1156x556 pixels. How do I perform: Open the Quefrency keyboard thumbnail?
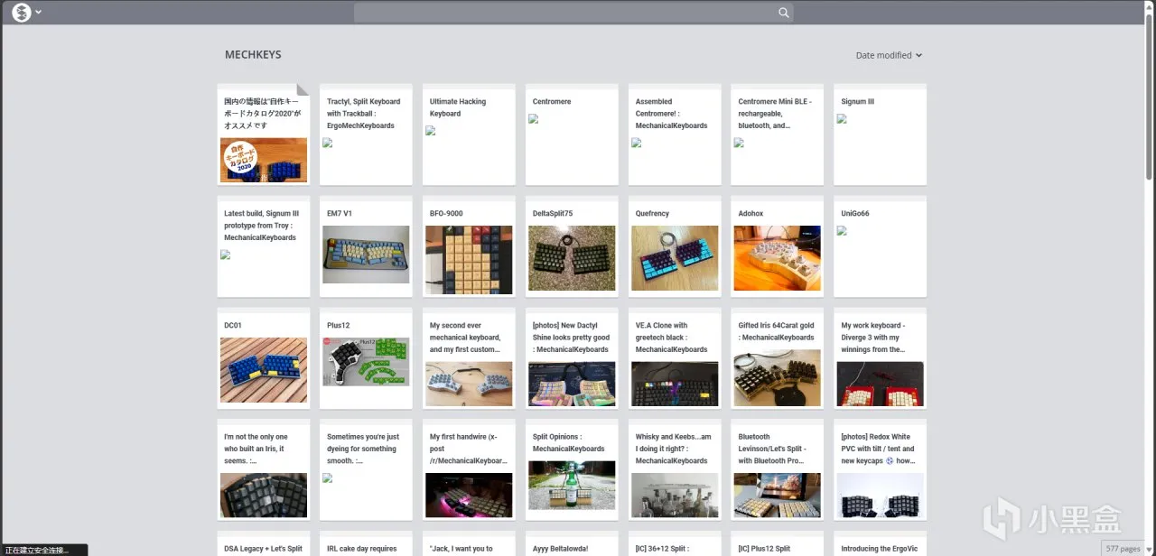[x=675, y=258]
